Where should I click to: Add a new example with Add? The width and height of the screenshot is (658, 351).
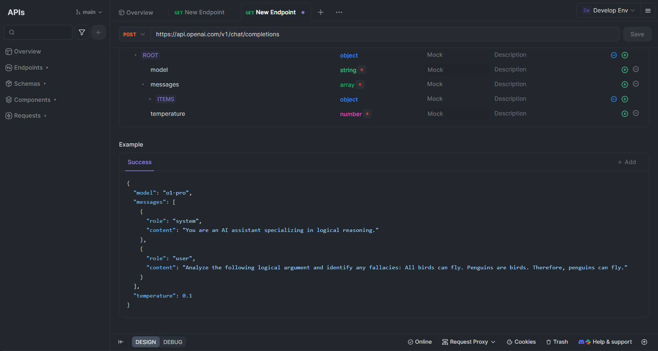click(627, 162)
